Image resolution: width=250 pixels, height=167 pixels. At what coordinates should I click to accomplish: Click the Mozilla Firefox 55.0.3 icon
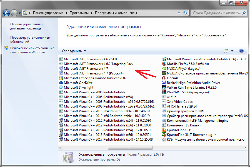coord(164,64)
